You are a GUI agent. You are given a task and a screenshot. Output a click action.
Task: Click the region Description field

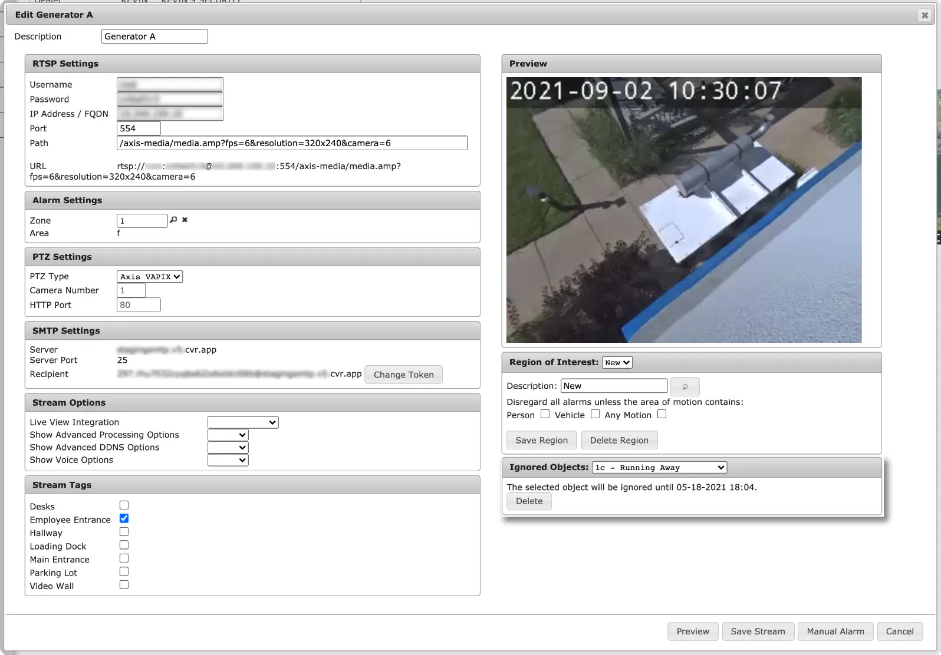click(614, 386)
